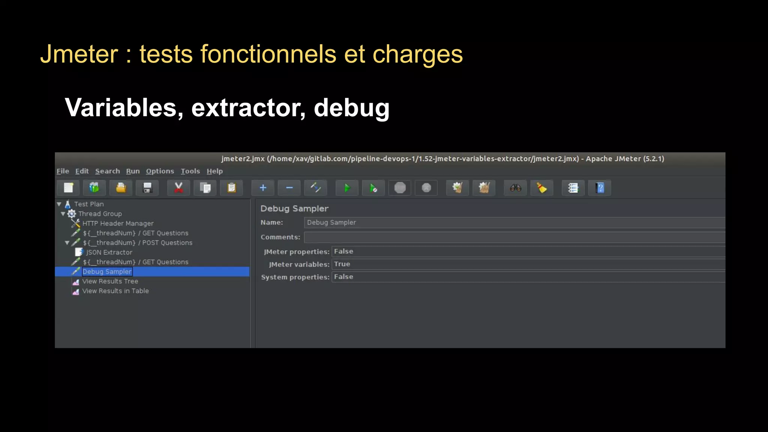Click the Stop test icon
Screen dimensions: 768x432
[400, 188]
